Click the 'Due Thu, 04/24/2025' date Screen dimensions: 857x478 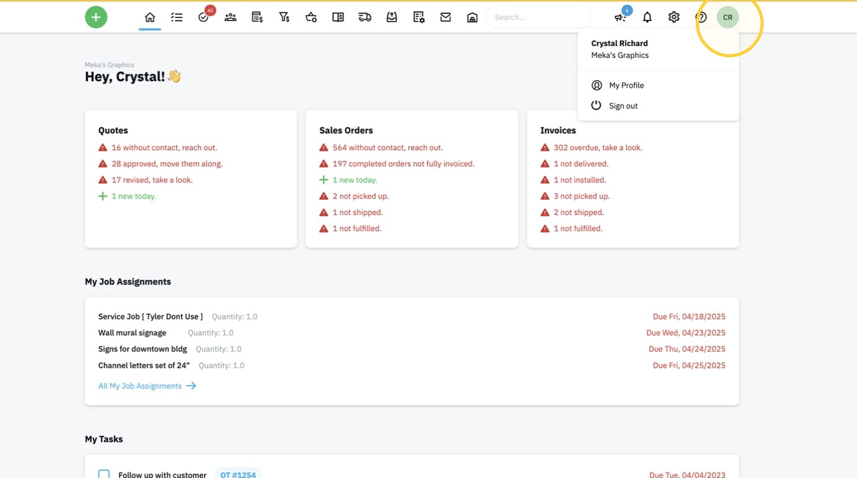[687, 349]
